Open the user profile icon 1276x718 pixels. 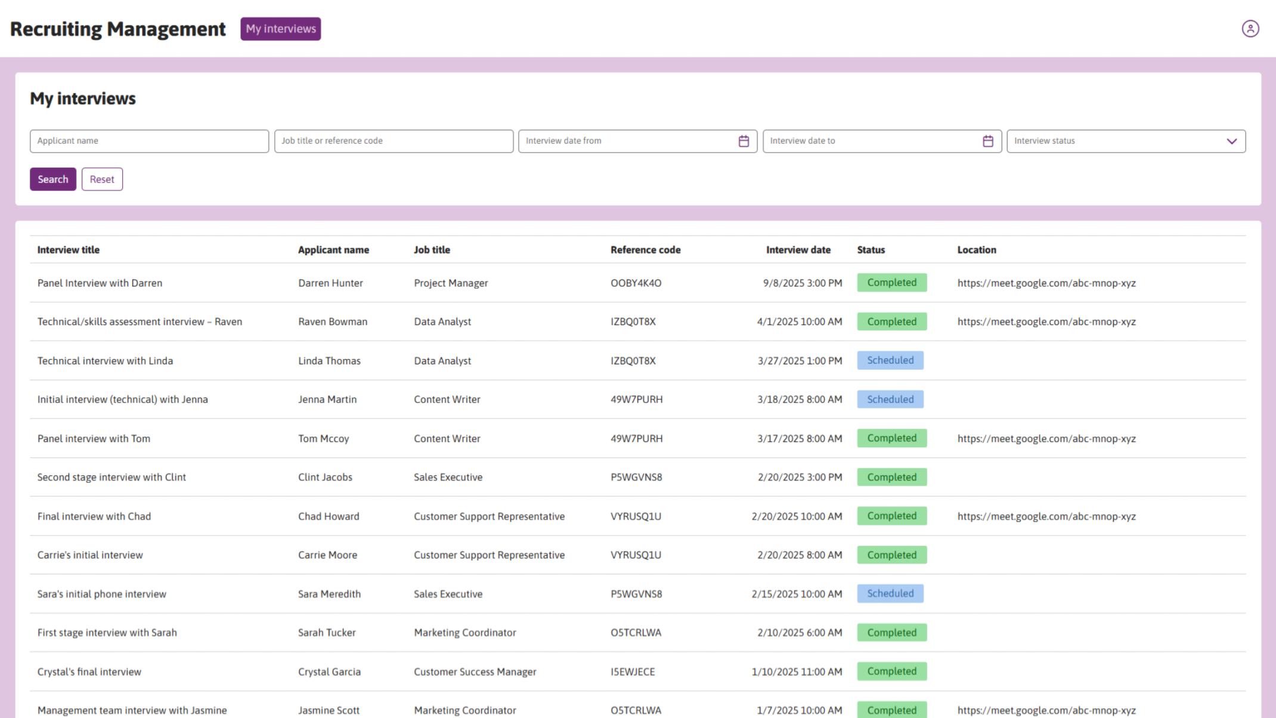click(x=1250, y=29)
